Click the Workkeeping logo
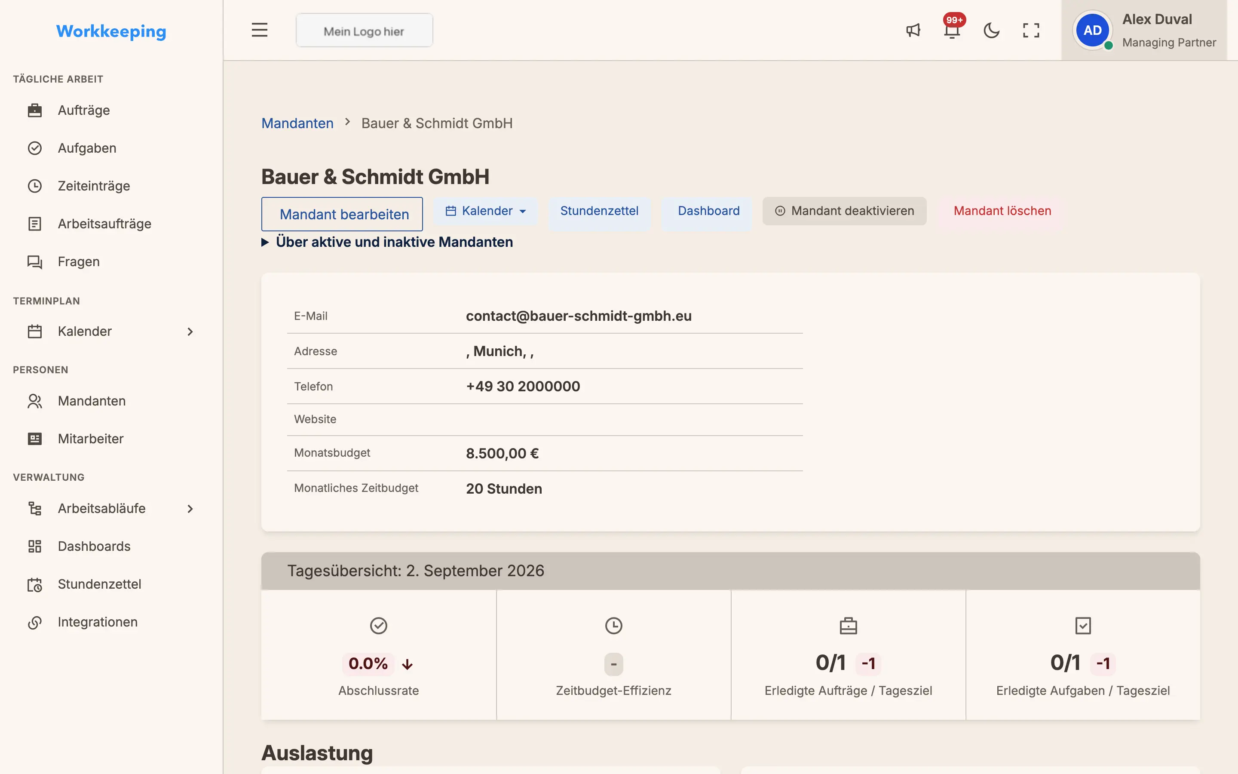 tap(111, 31)
